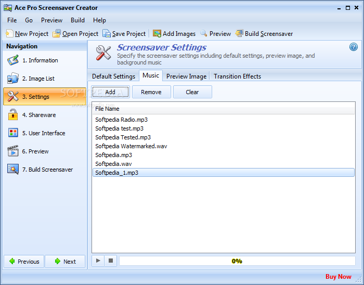Open 5. User Interface navigation label

pyautogui.click(x=44, y=133)
